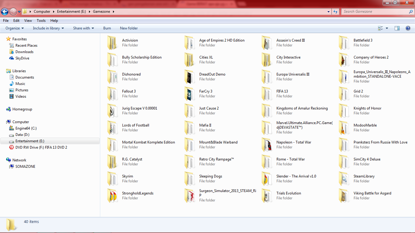Screen dimensions: 415x233
Task: Select the Kingdoms of Amalur Reckoning folder
Action: pos(302,108)
